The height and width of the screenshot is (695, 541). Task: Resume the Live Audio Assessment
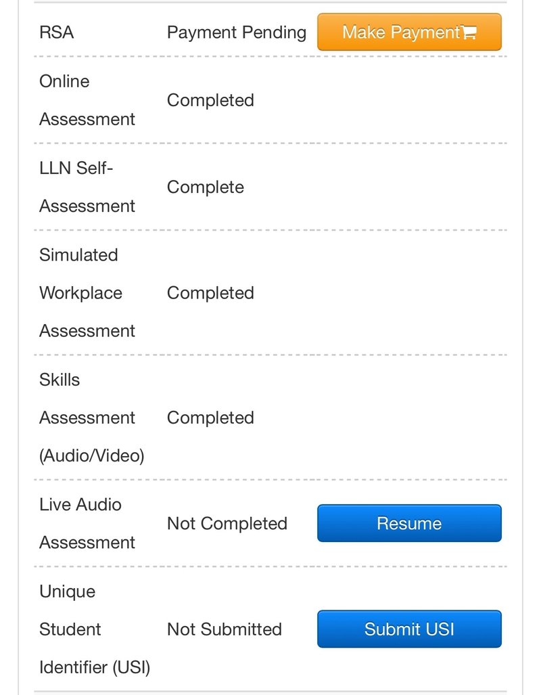(x=409, y=523)
